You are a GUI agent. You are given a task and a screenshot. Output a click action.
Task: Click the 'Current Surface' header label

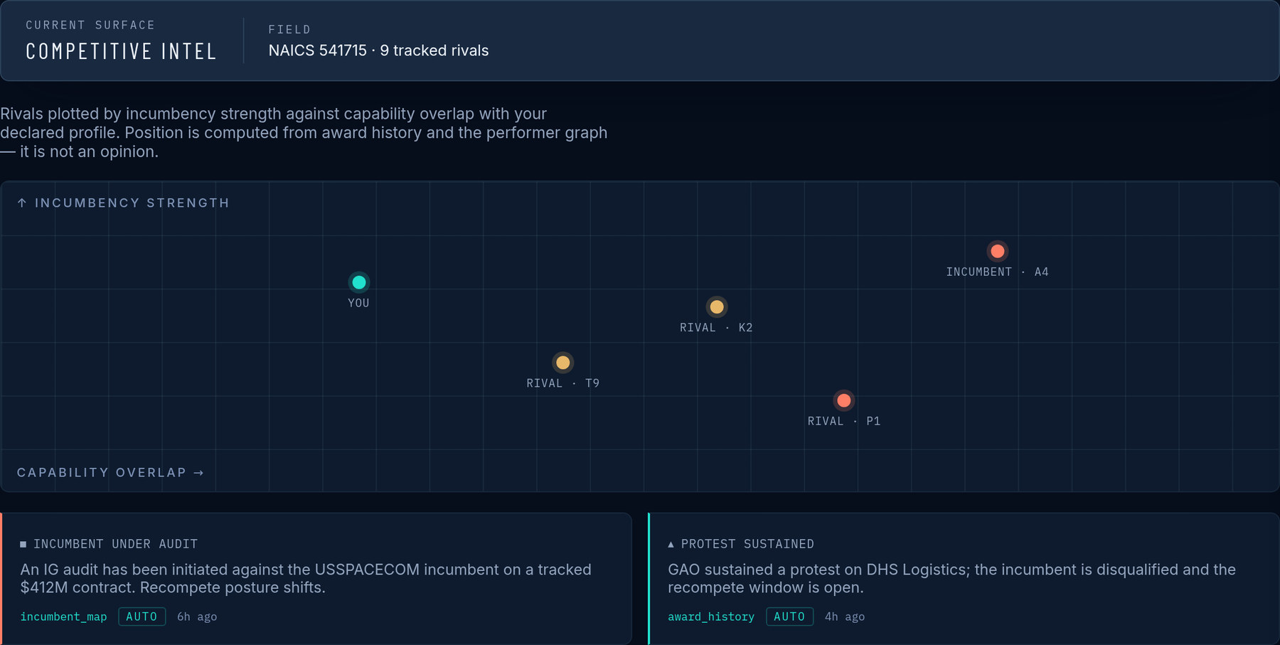(x=90, y=25)
